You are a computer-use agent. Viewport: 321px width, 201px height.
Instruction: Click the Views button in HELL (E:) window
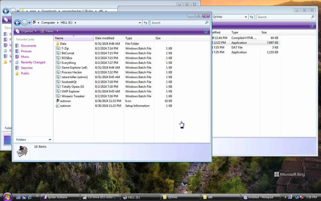tap(47, 31)
